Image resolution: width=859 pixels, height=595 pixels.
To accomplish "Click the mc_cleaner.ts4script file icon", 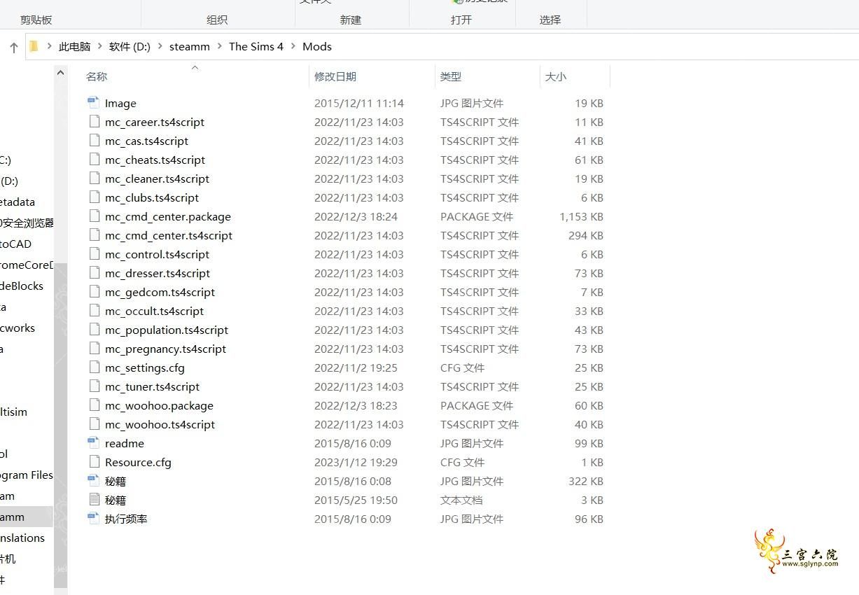I will (x=94, y=178).
